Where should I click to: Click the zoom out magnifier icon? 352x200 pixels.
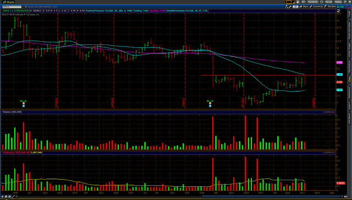[10, 197]
